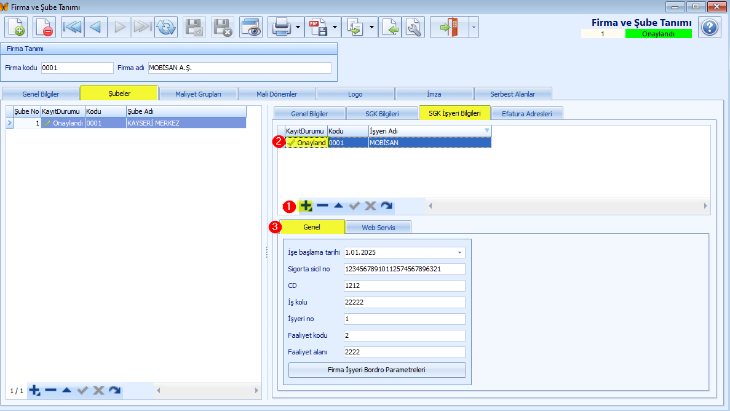730x411 pixels.
Task: Click the wrench settings toolbar icon
Action: [x=413, y=27]
